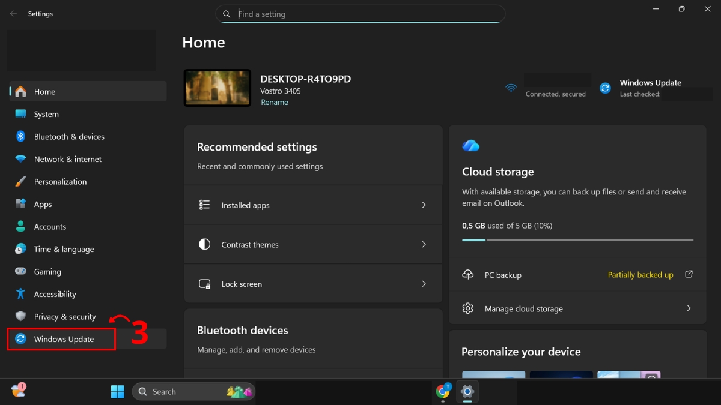This screenshot has width=721, height=405.
Task: Select the Accessibility icon in sidebar
Action: click(x=20, y=294)
